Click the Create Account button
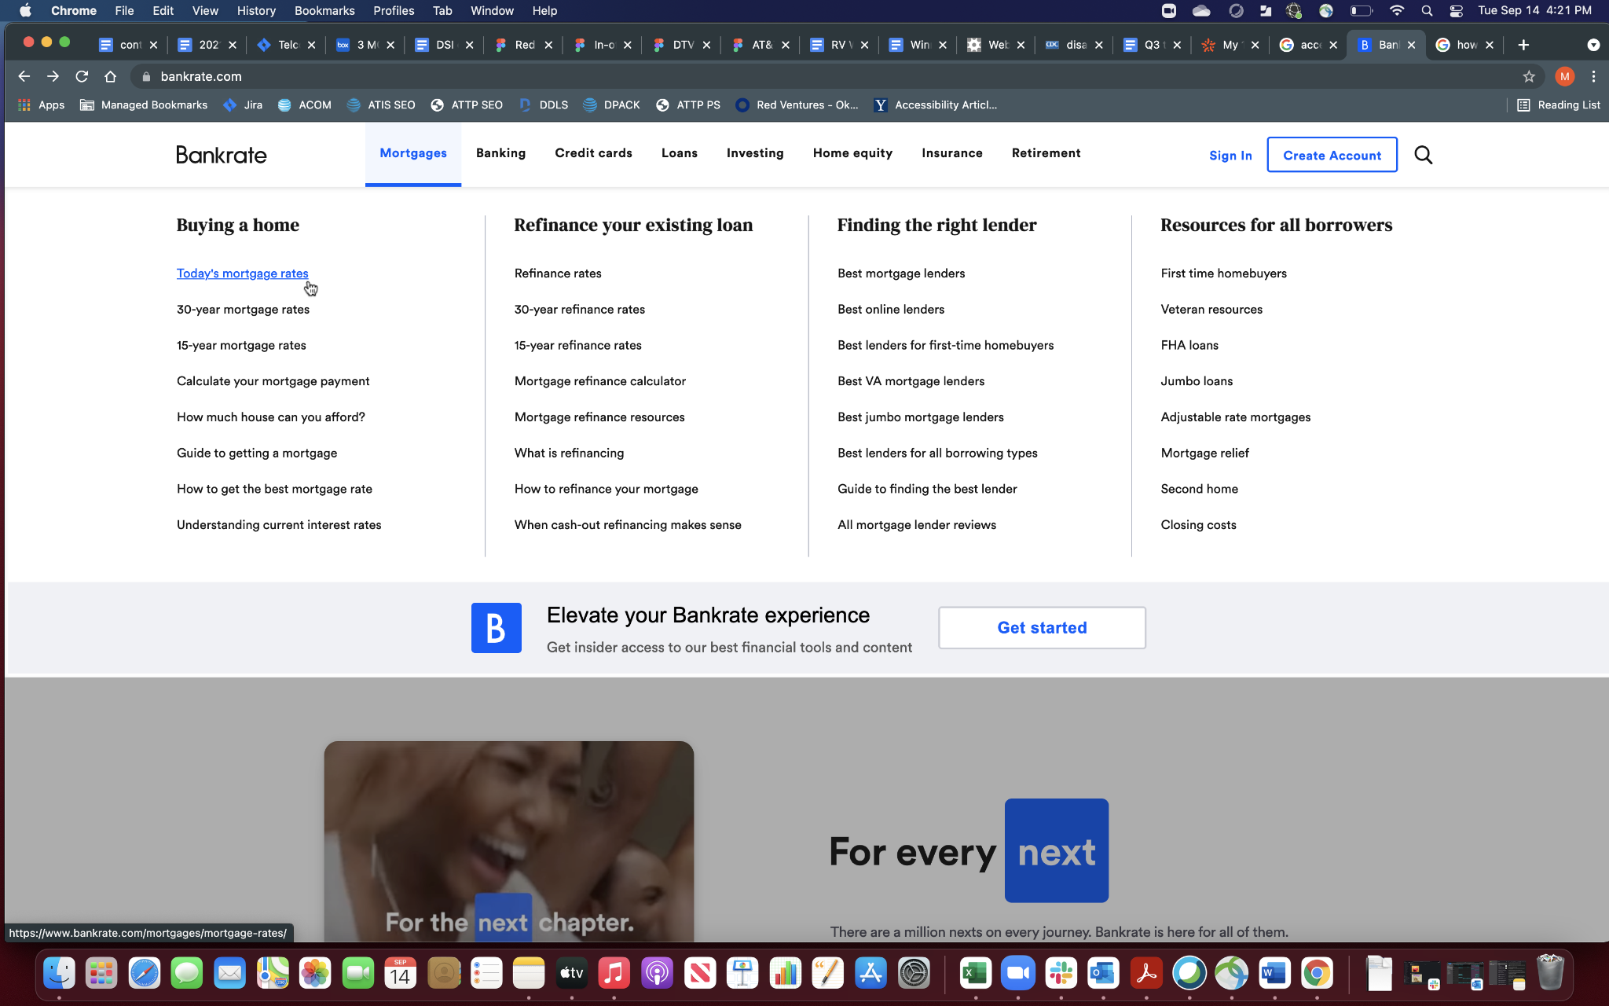Viewport: 1609px width, 1006px height. [x=1332, y=155]
